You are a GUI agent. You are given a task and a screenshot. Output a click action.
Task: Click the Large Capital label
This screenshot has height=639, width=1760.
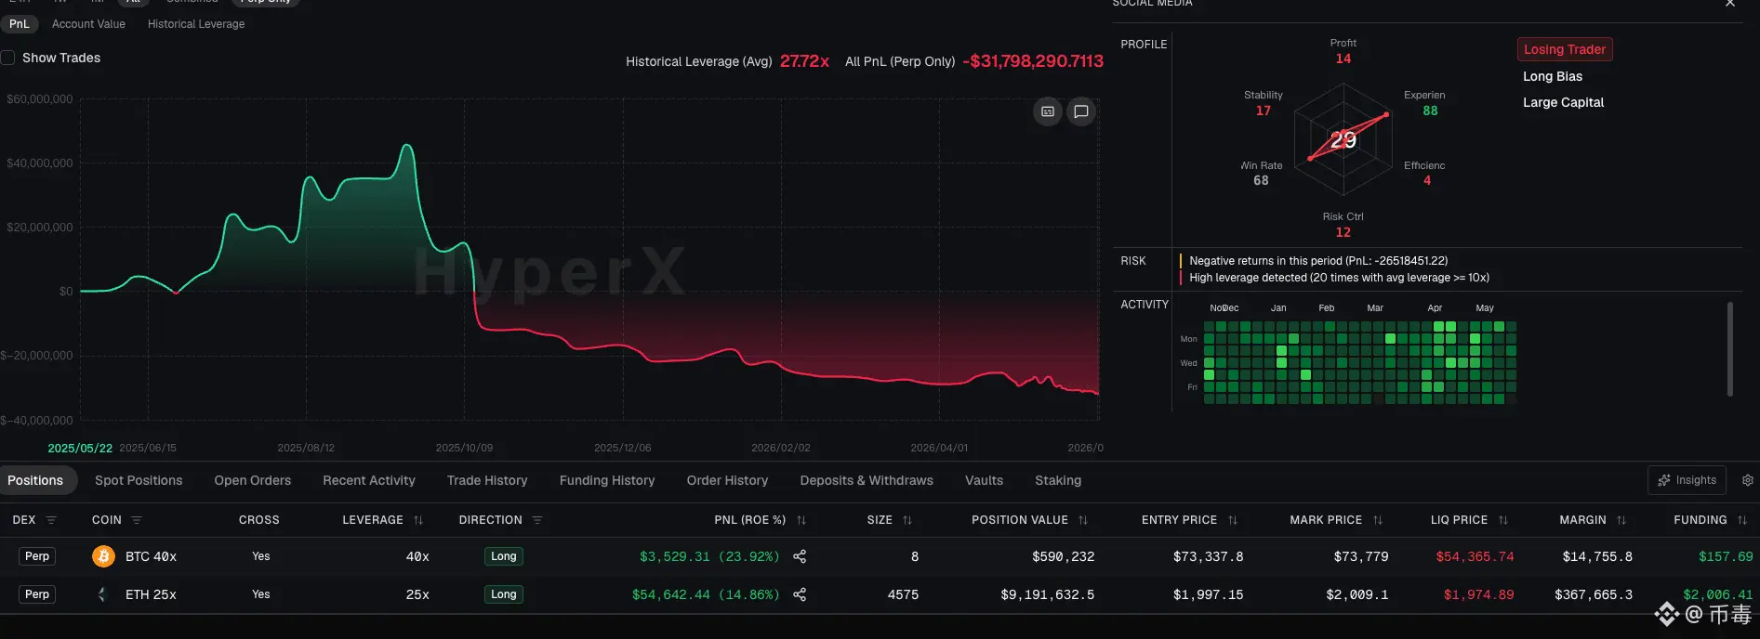point(1563,102)
